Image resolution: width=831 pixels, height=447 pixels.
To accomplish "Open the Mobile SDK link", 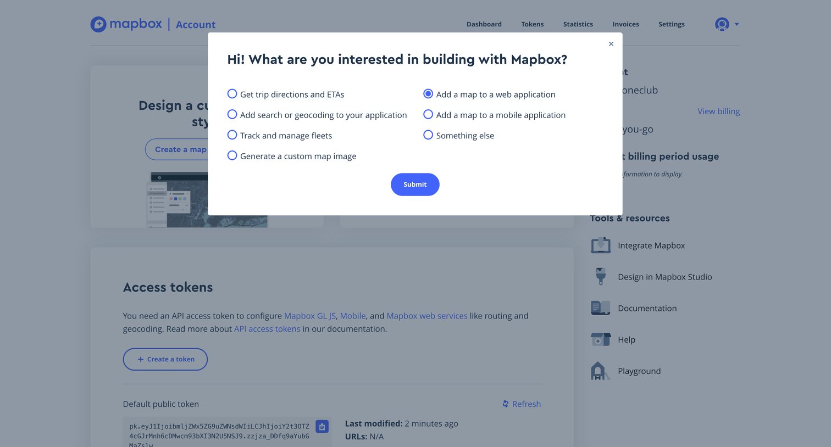I will pyautogui.click(x=353, y=316).
